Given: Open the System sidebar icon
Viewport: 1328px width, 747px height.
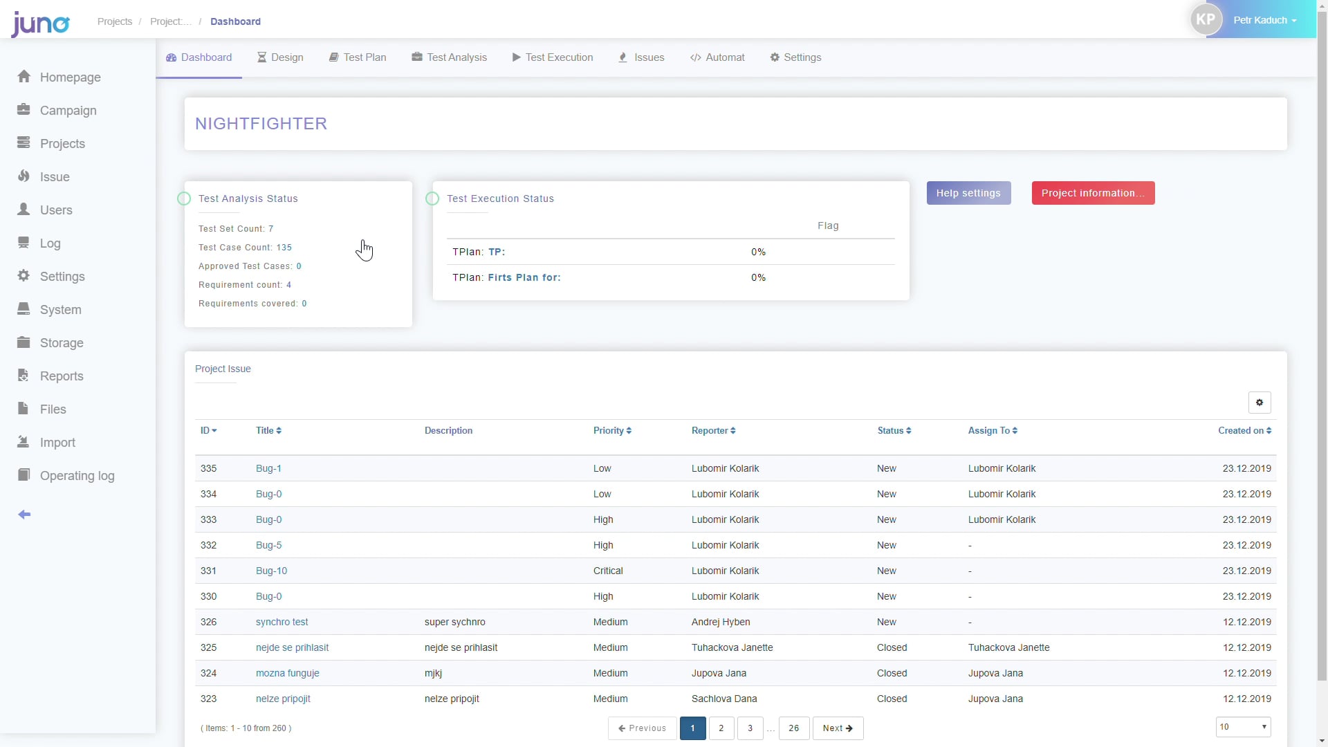Looking at the screenshot, I should (24, 309).
